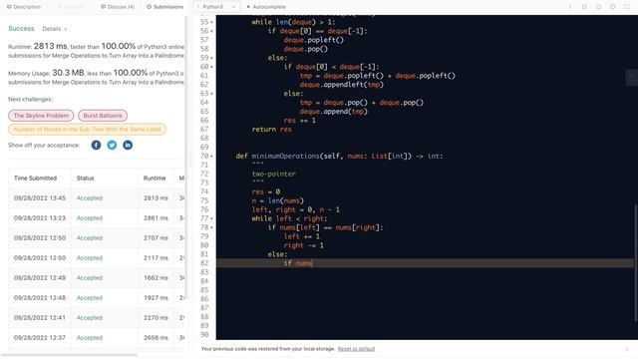Collapse while loop fold at line 77

(x=211, y=219)
